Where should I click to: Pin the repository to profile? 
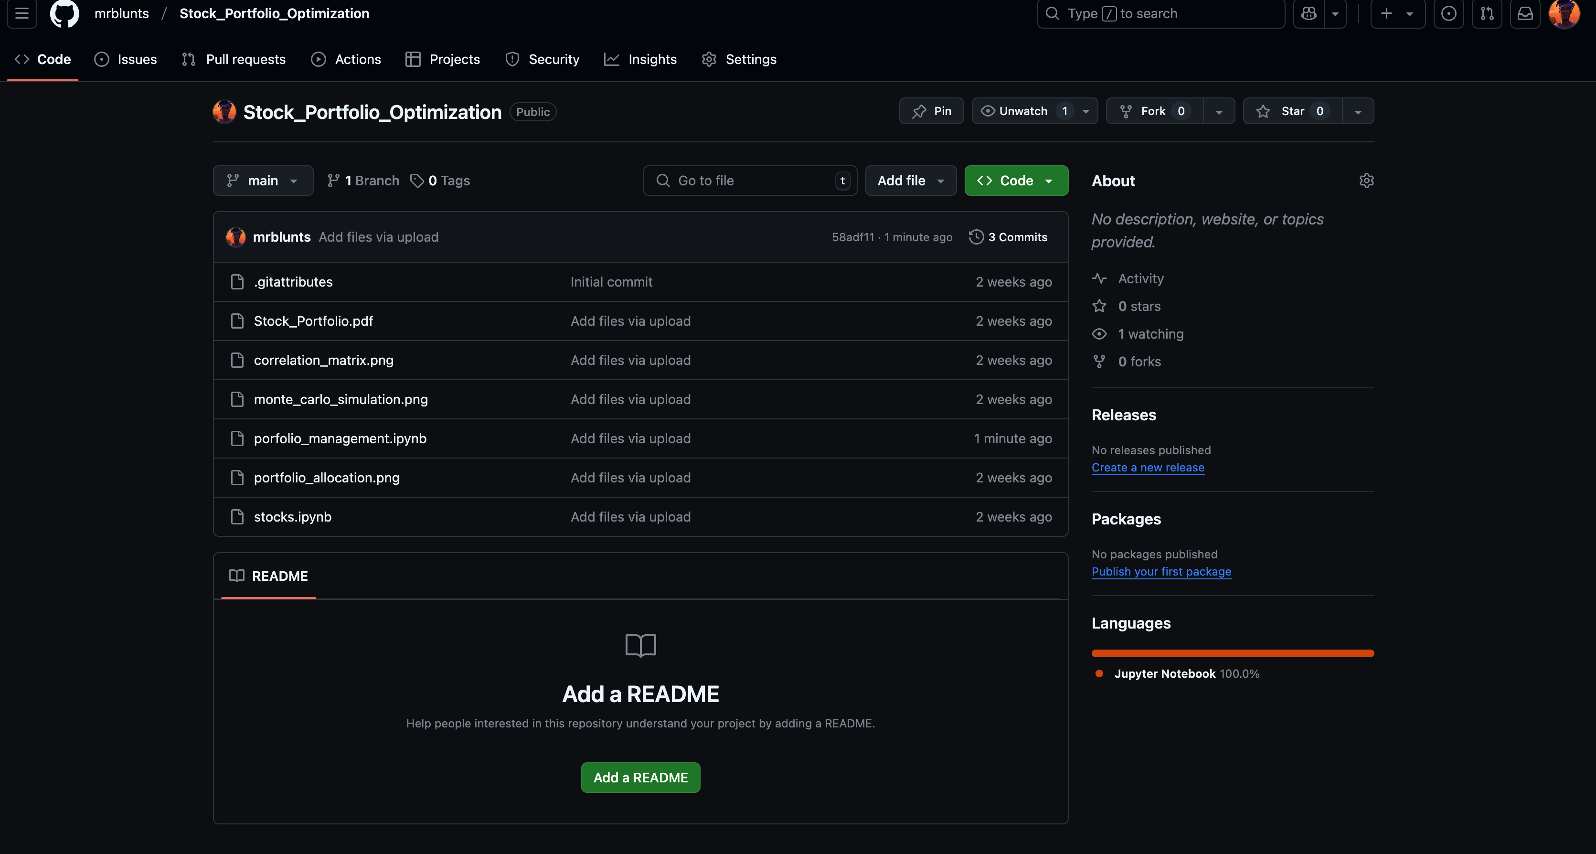pyautogui.click(x=931, y=111)
